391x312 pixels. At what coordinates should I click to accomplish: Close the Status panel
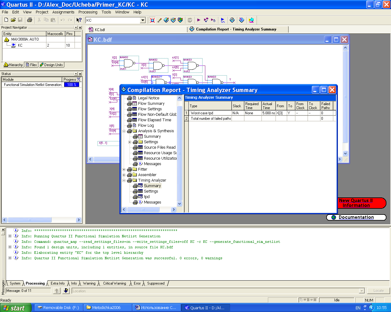(80, 74)
